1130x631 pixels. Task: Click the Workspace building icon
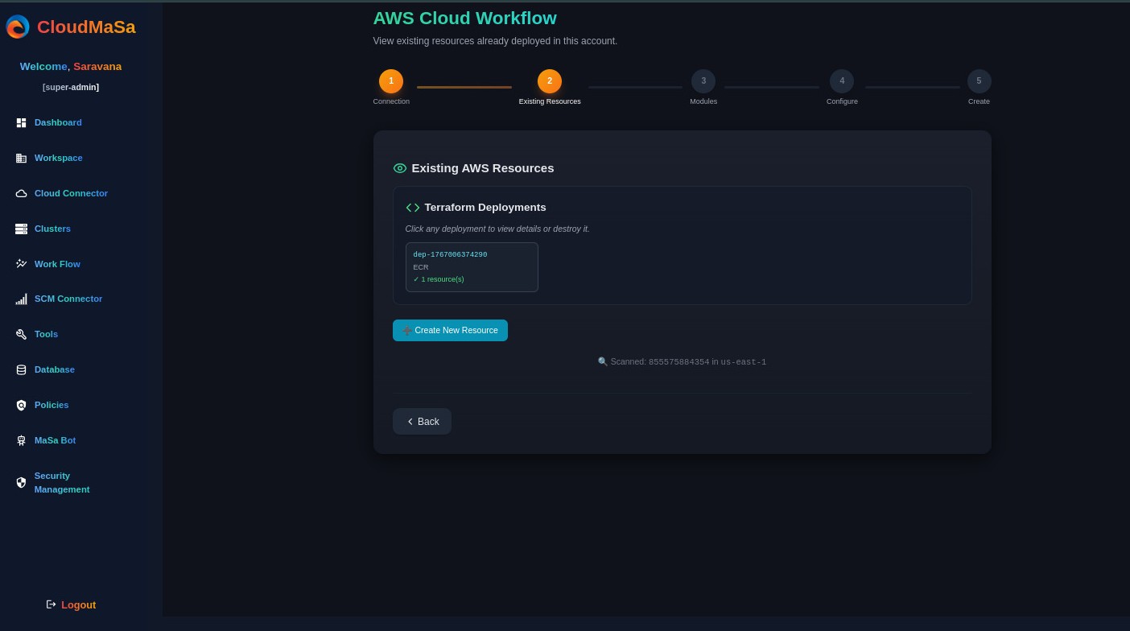coord(21,159)
